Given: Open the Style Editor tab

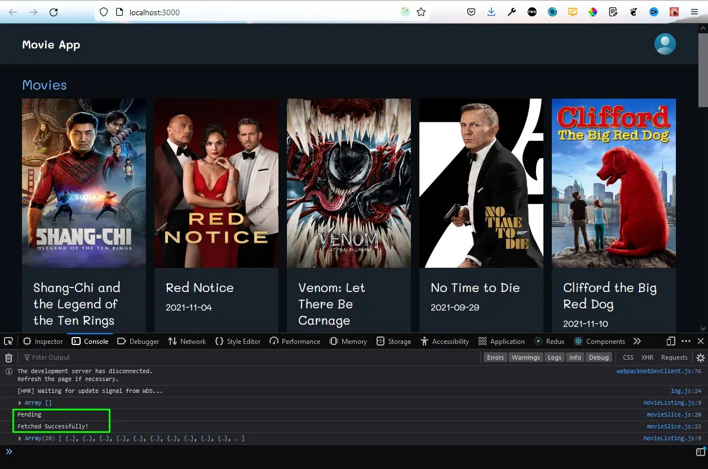Looking at the screenshot, I should (x=237, y=341).
